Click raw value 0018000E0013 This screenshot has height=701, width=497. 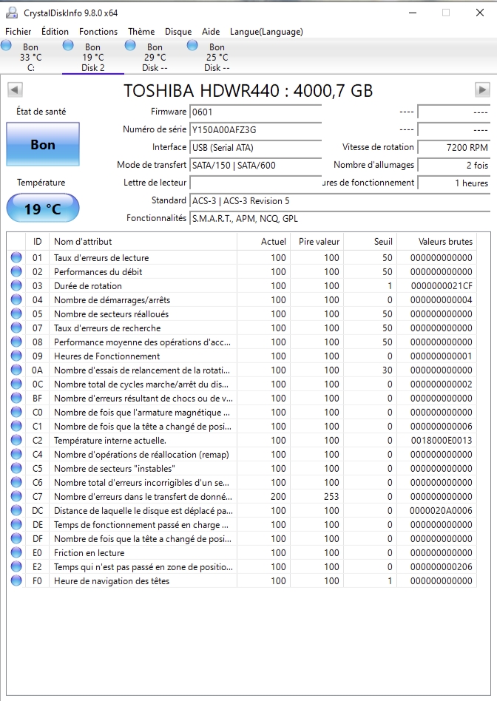tap(442, 441)
